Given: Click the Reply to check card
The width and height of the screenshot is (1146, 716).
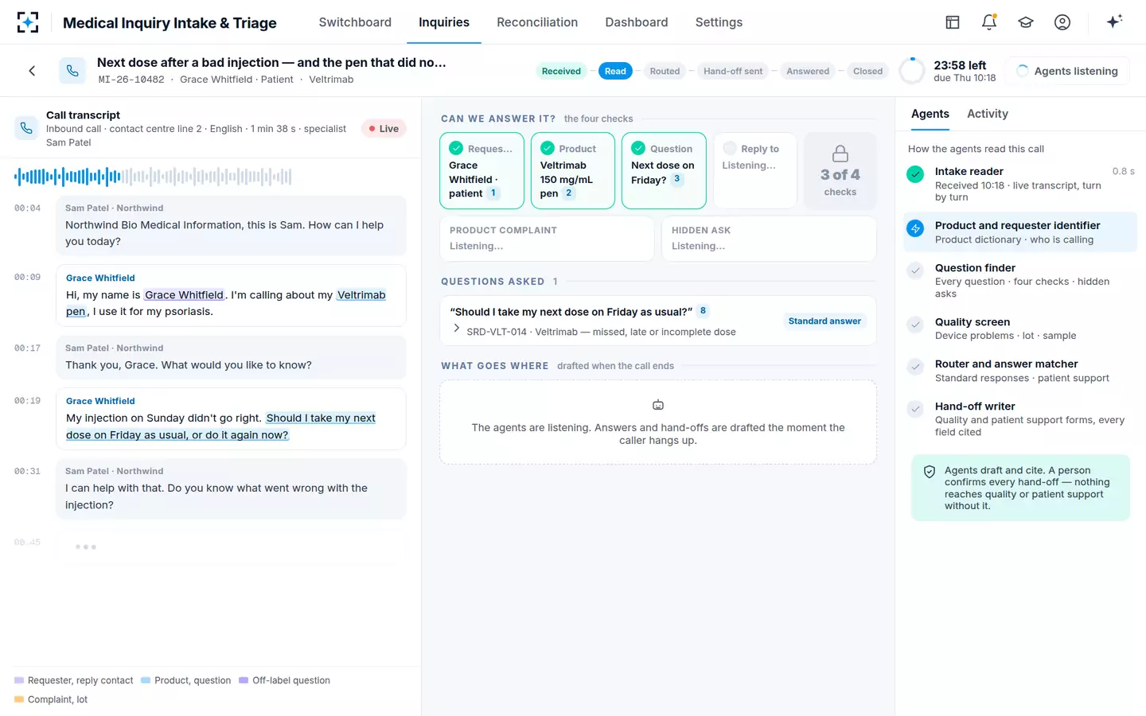Looking at the screenshot, I should pos(755,171).
